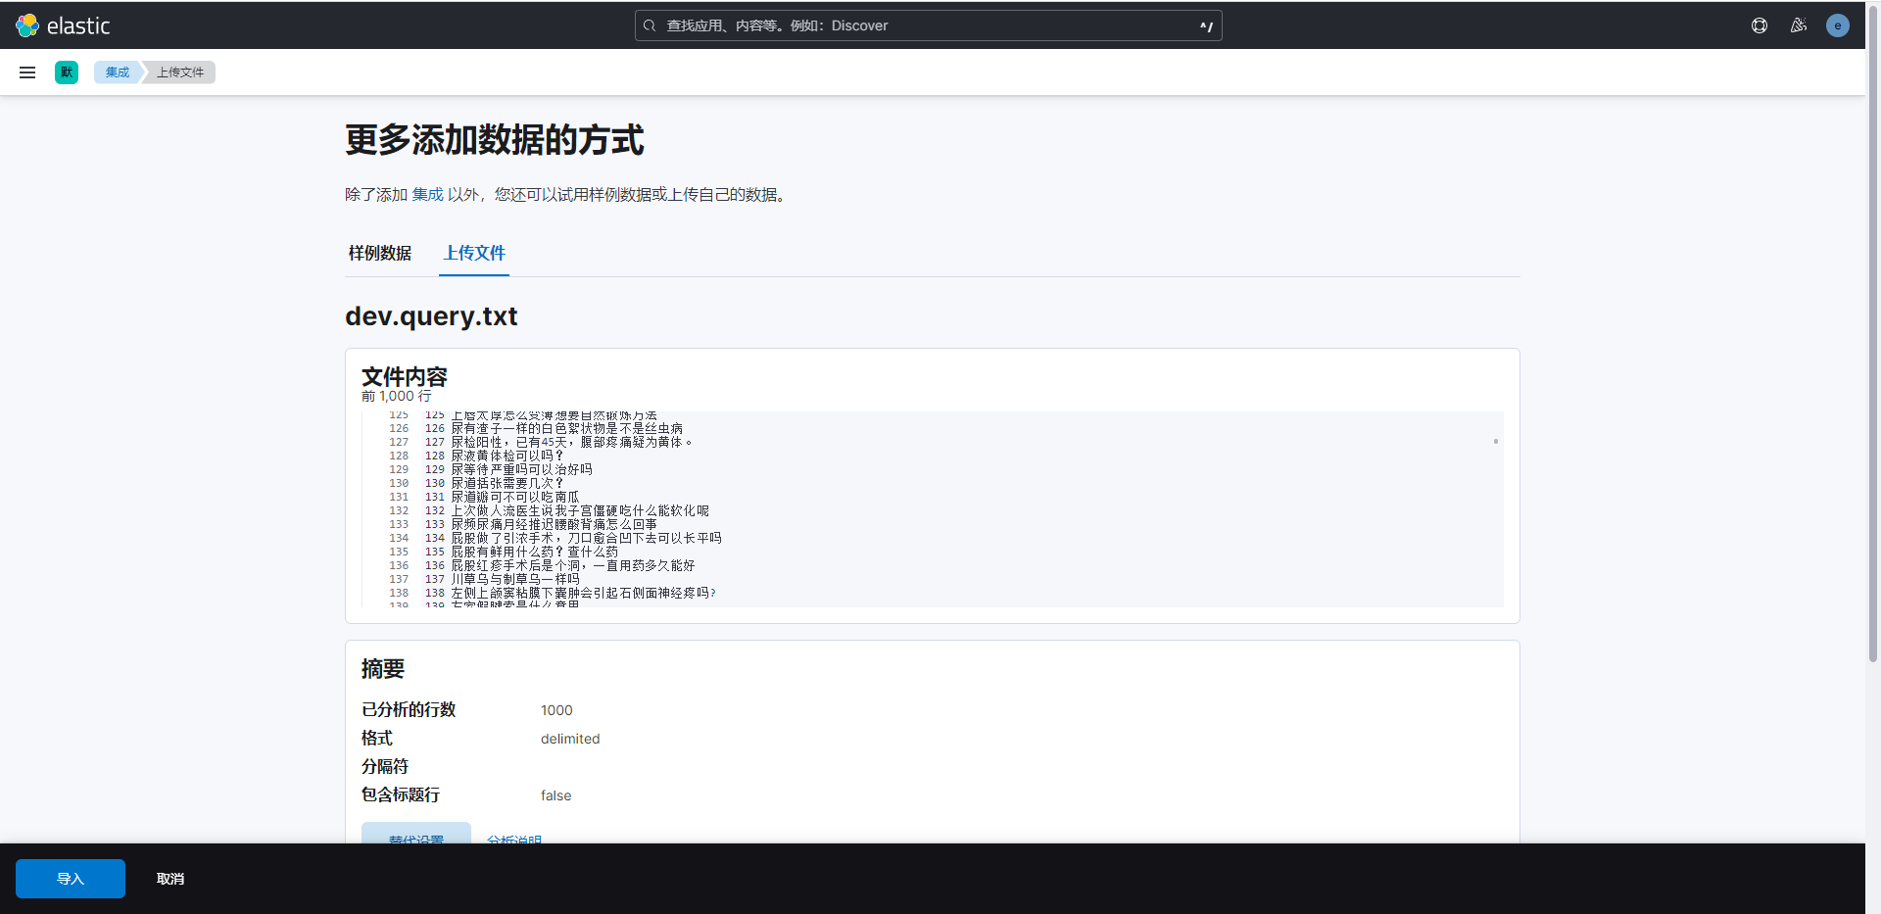Follow the 集成 link in description
Viewport: 1881px width, 914px height.
click(427, 195)
